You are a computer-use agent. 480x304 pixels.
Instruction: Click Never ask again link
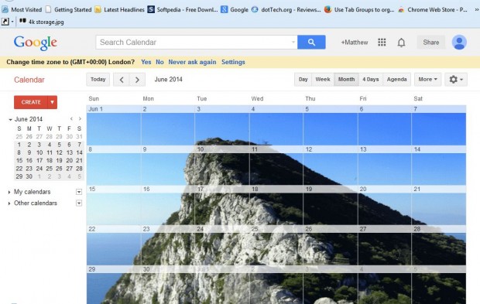point(192,62)
